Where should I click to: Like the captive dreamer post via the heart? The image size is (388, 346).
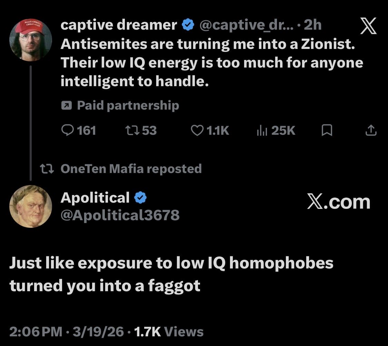click(197, 130)
